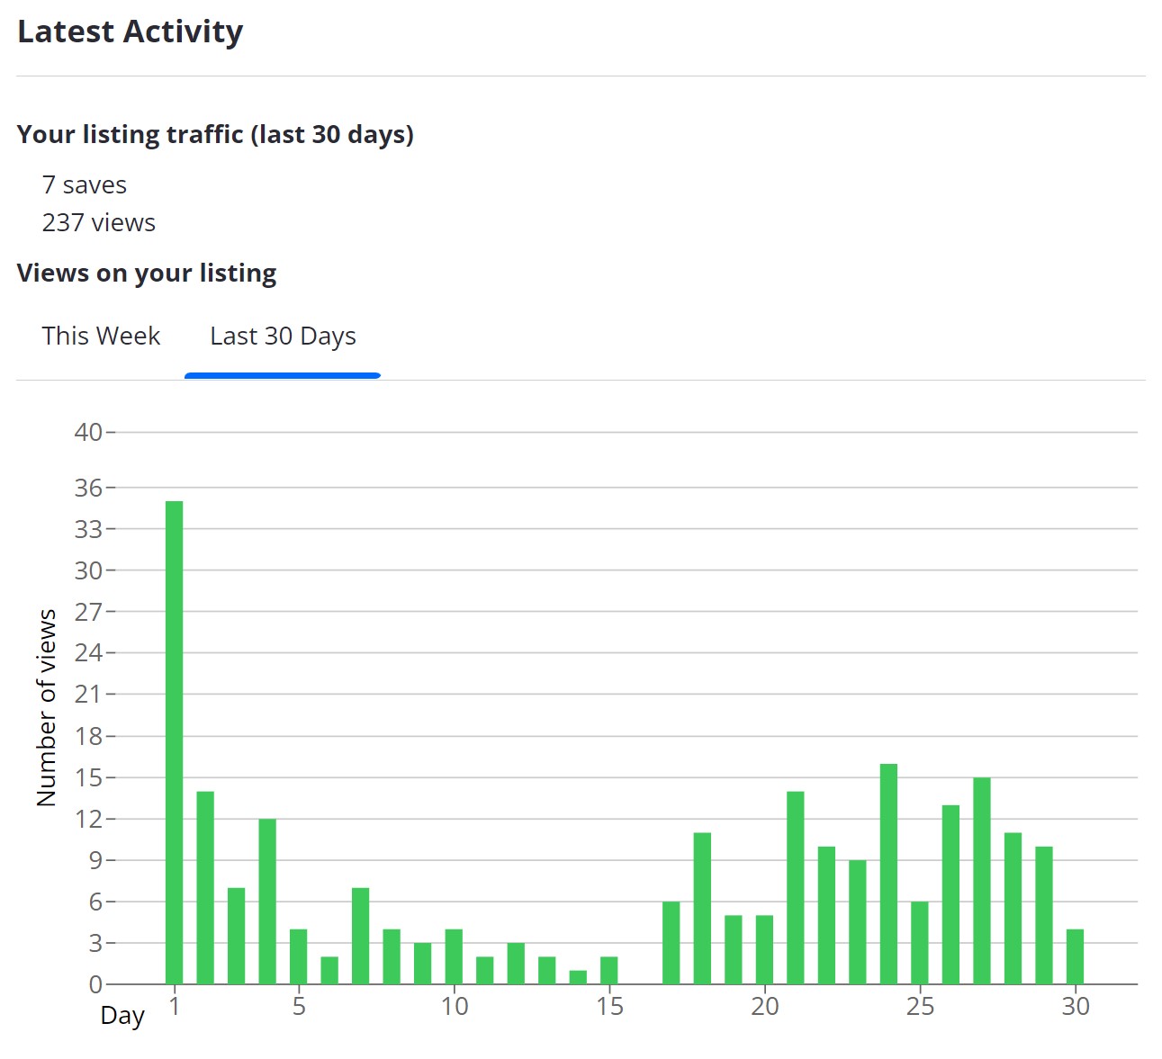The image size is (1162, 1059).
Task: Switch to the This Week tab
Action: tap(101, 336)
